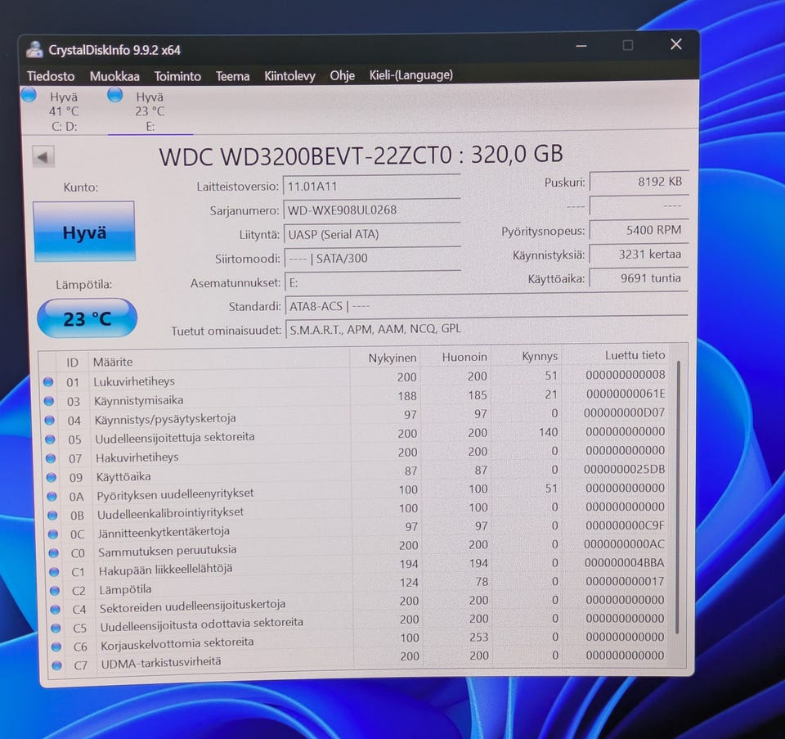Open the Kieli-(Language) menu
785x739 pixels.
[411, 75]
